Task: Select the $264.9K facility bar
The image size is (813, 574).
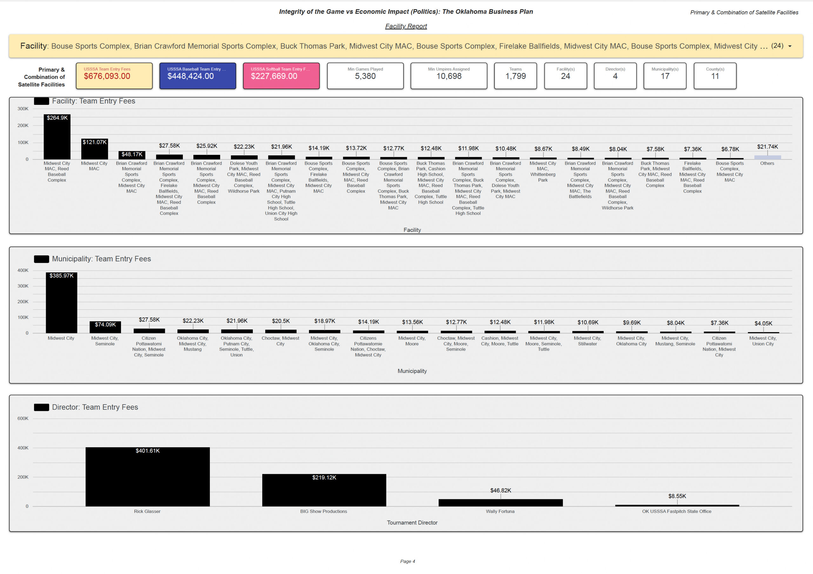Action: point(57,137)
